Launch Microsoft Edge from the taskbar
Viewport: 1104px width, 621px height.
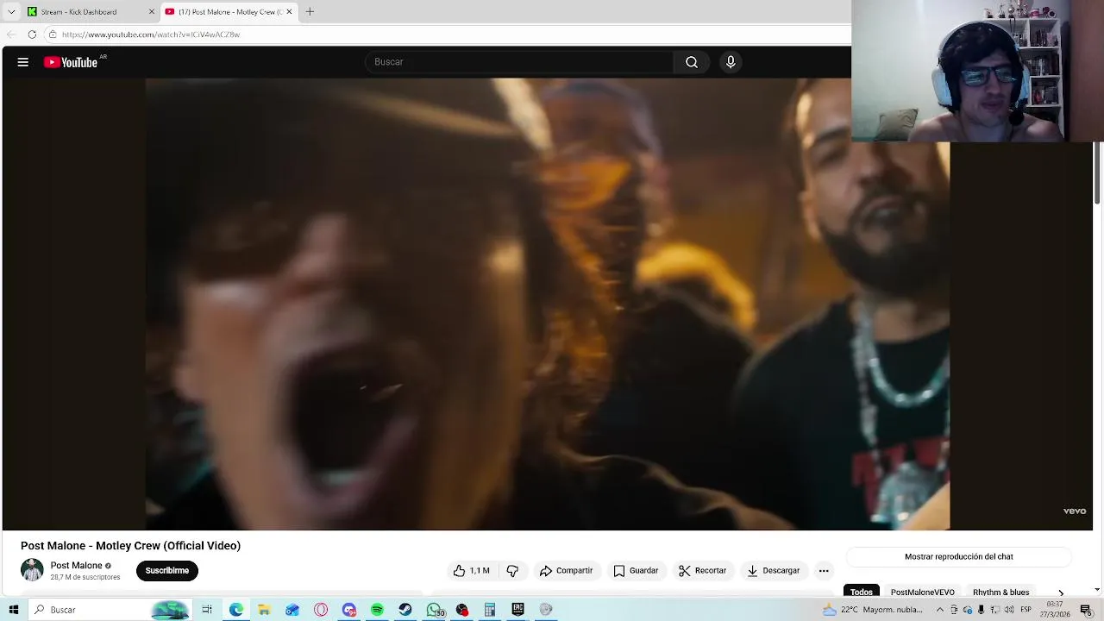tap(235, 610)
